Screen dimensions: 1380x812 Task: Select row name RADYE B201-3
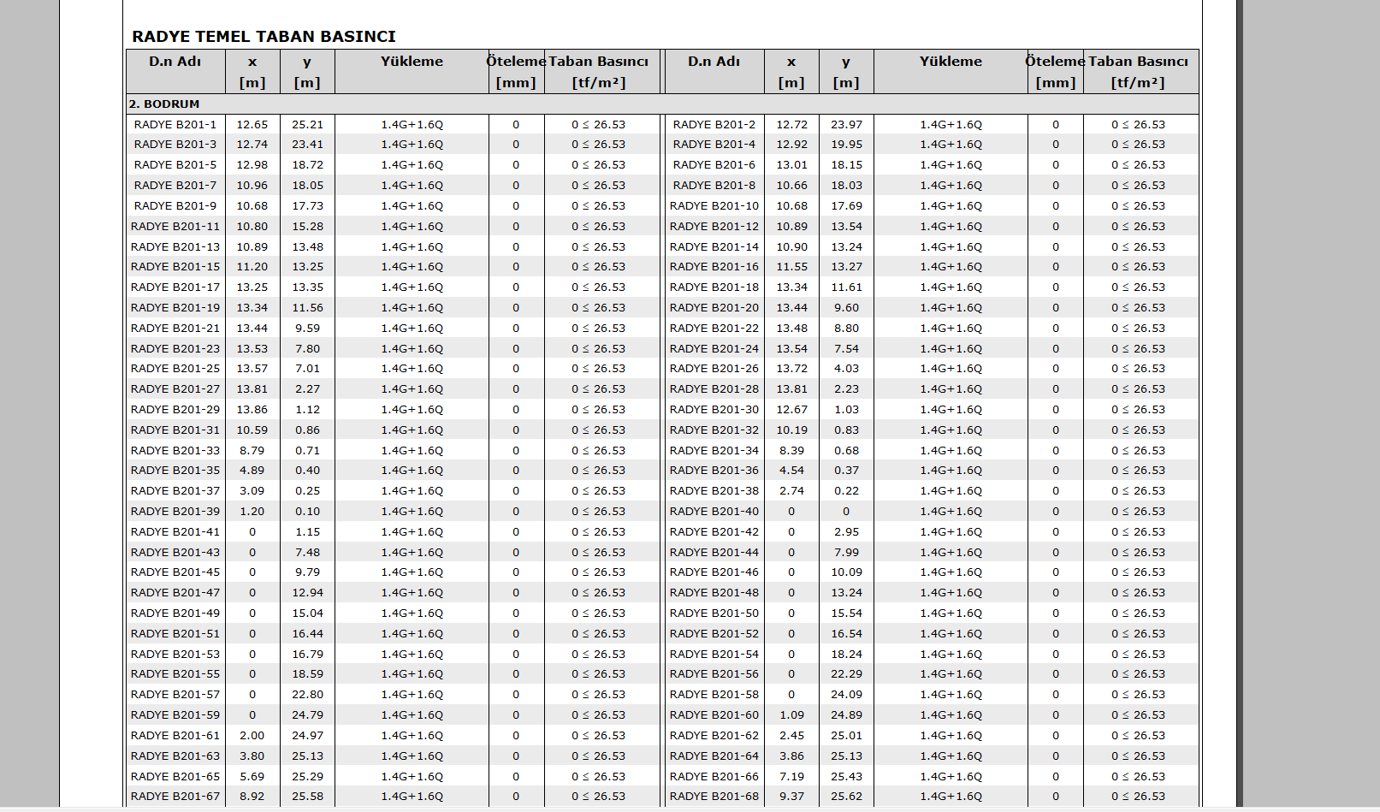(x=175, y=145)
